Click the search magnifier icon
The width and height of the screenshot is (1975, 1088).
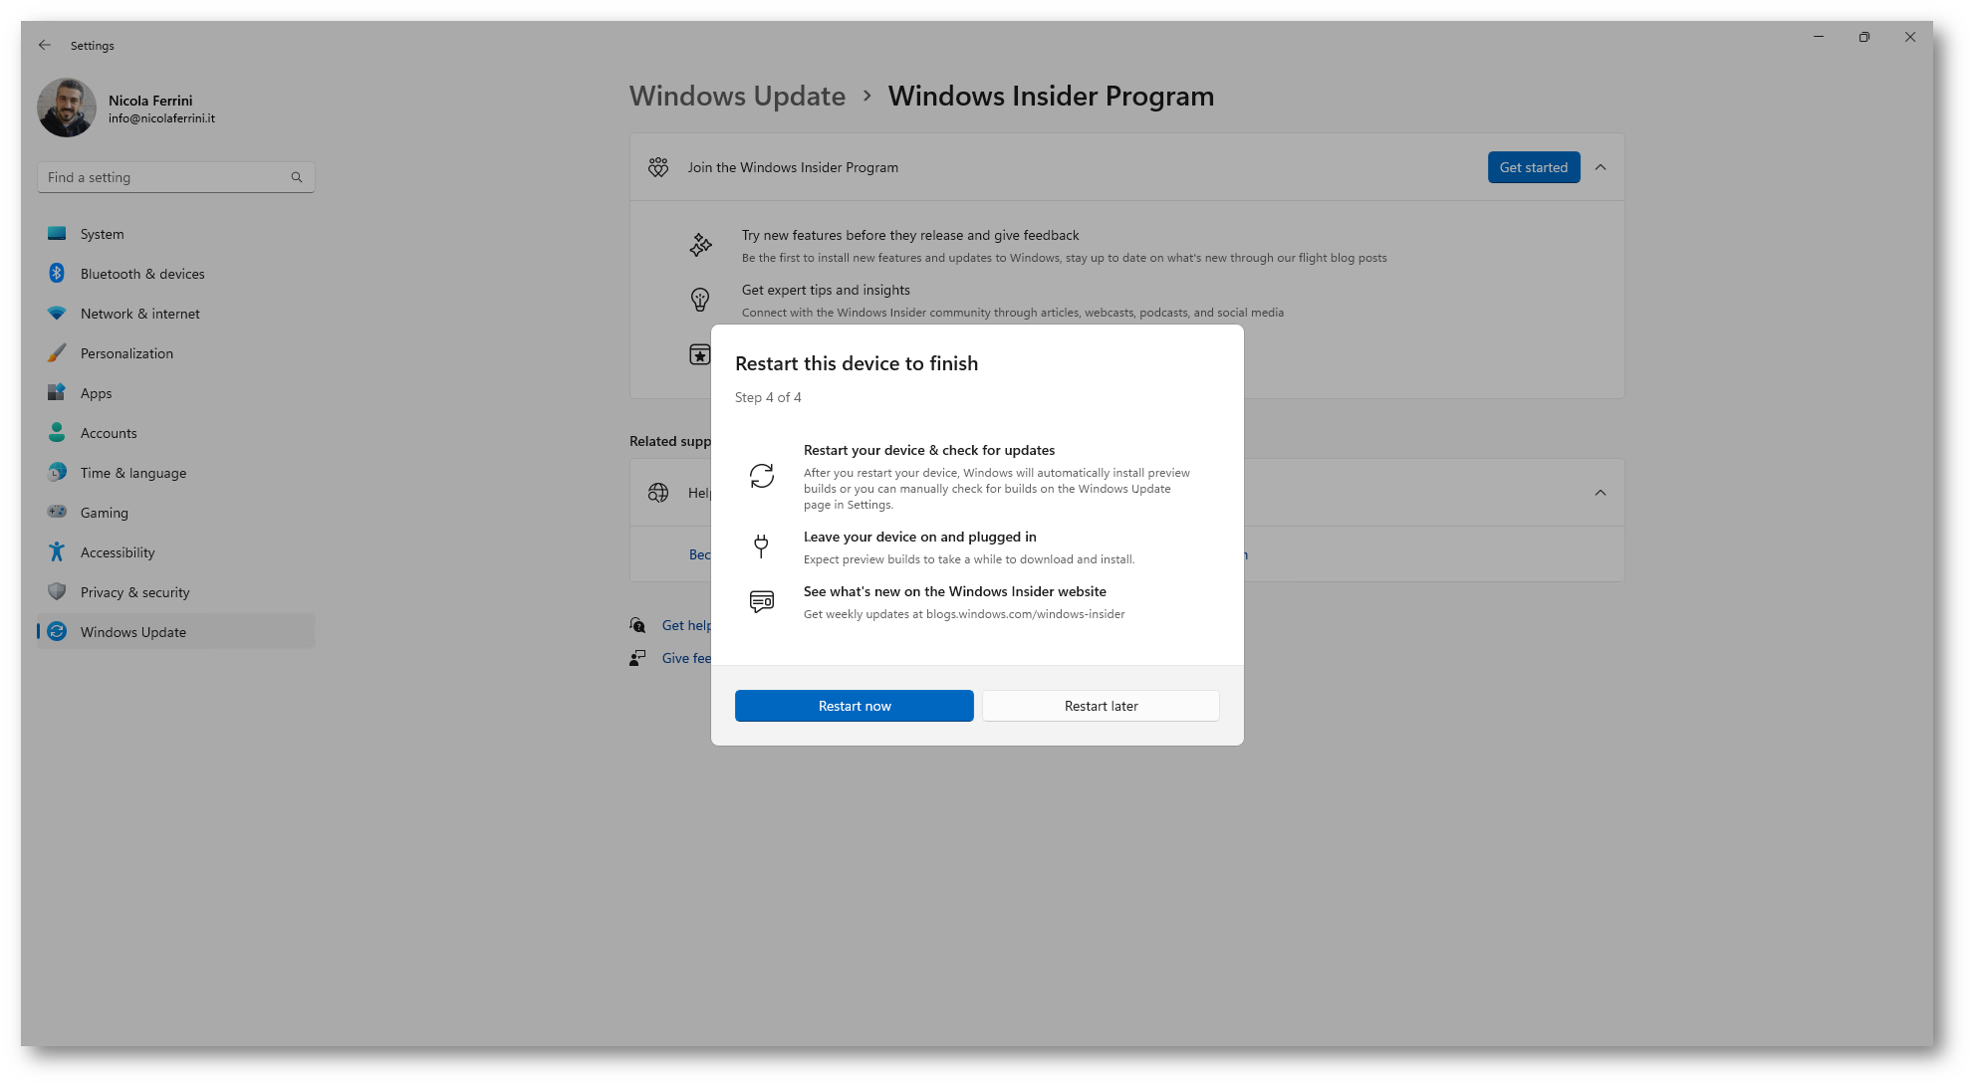tap(296, 177)
